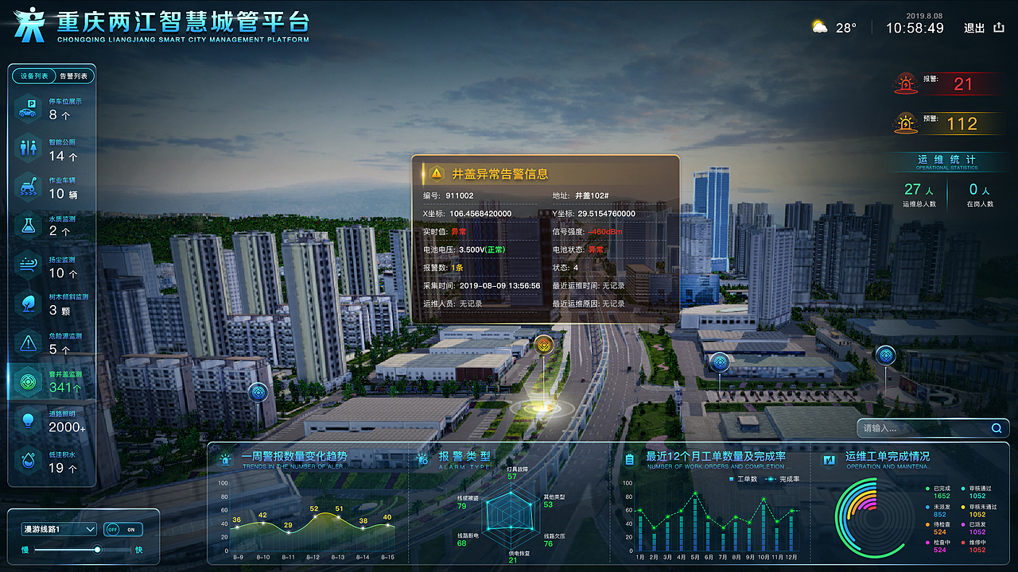Click the 0 人 on-duty staff count
Image resolution: width=1018 pixels, height=572 pixels.
(x=979, y=190)
